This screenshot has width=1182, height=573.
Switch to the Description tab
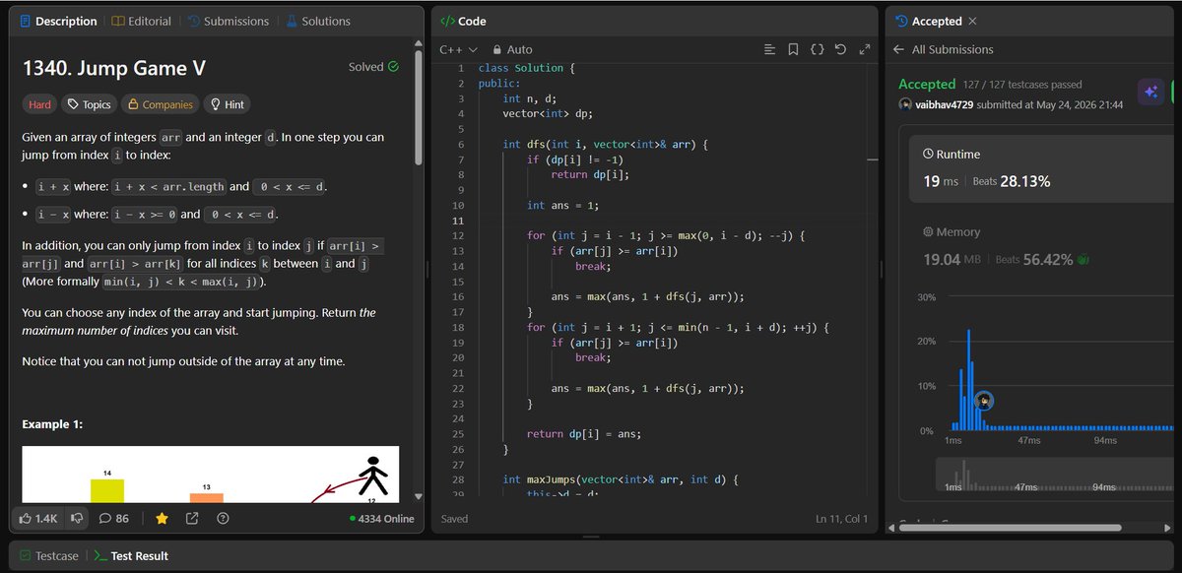58,21
